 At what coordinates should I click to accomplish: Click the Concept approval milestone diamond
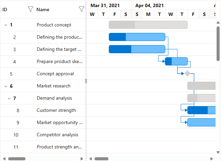(x=187, y=74)
